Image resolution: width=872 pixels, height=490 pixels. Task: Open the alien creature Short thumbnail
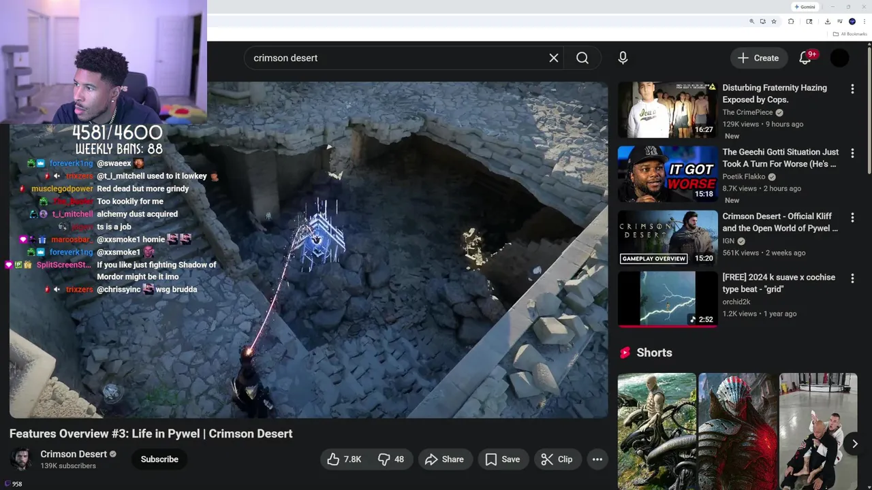click(657, 431)
